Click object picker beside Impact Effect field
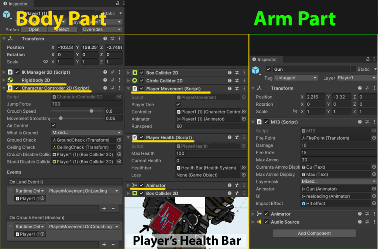 374,203
